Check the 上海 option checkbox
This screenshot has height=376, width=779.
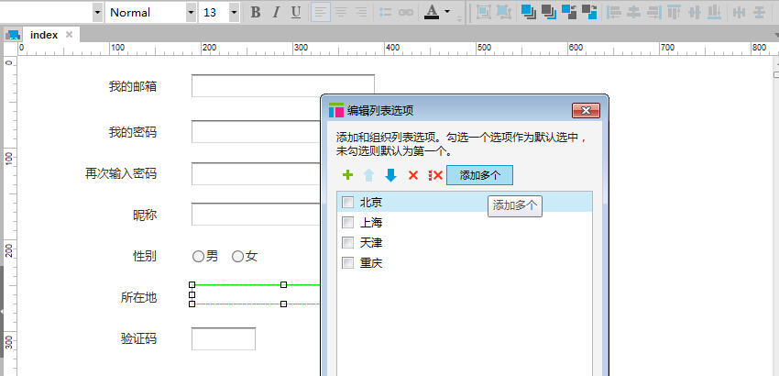(x=348, y=222)
